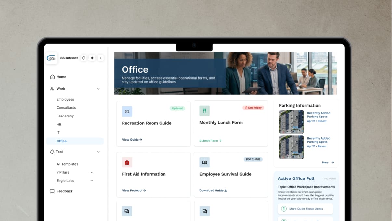The width and height of the screenshot is (392, 221).
Task: Open first Recently Added Parking Spots thumbnail
Action: pyautogui.click(x=291, y=122)
